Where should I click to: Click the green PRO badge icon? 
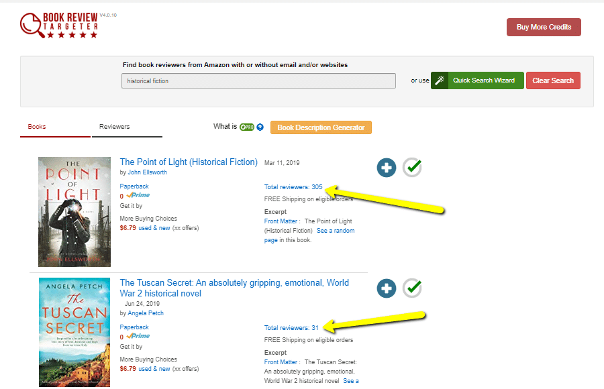(x=246, y=127)
